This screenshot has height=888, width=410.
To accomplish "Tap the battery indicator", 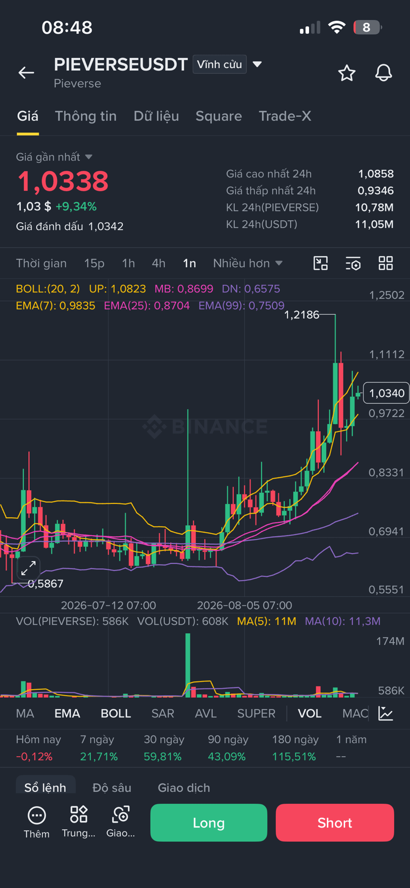I will click(367, 27).
